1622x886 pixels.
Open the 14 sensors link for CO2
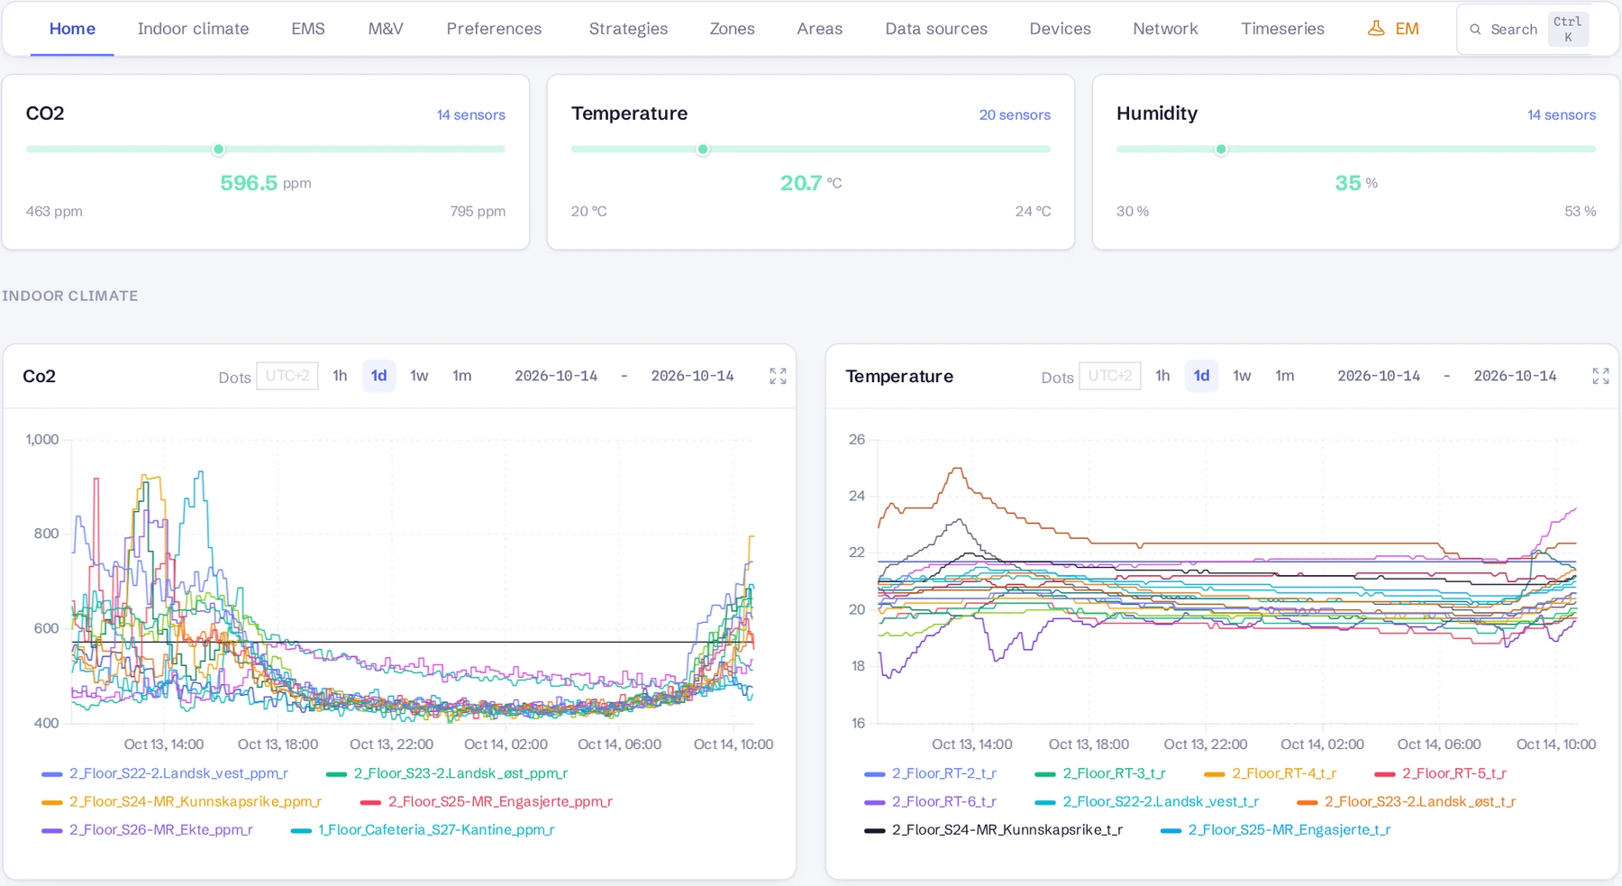click(470, 115)
